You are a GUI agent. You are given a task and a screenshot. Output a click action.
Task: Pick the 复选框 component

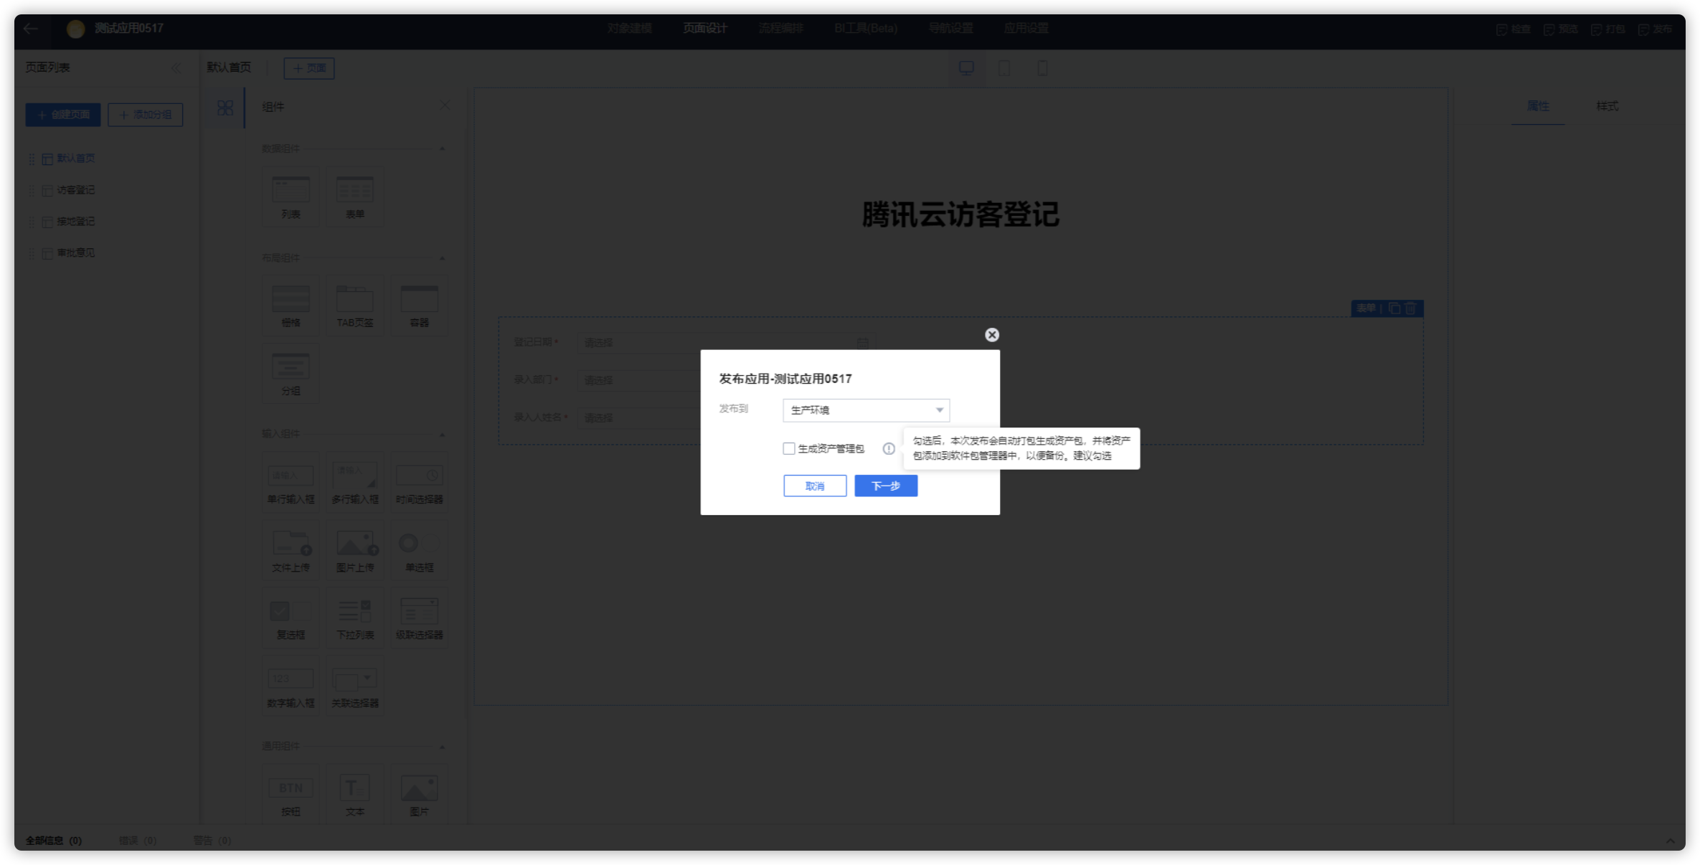291,618
